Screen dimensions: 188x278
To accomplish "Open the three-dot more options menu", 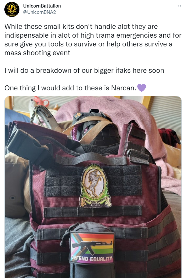I will (179, 6).
